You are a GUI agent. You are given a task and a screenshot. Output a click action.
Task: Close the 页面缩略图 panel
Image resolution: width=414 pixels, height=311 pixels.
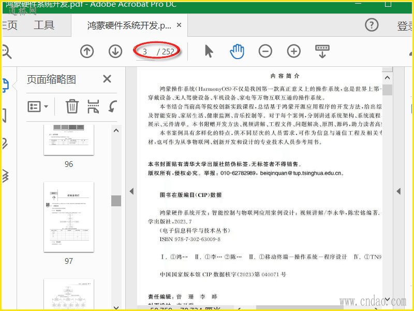[107, 79]
